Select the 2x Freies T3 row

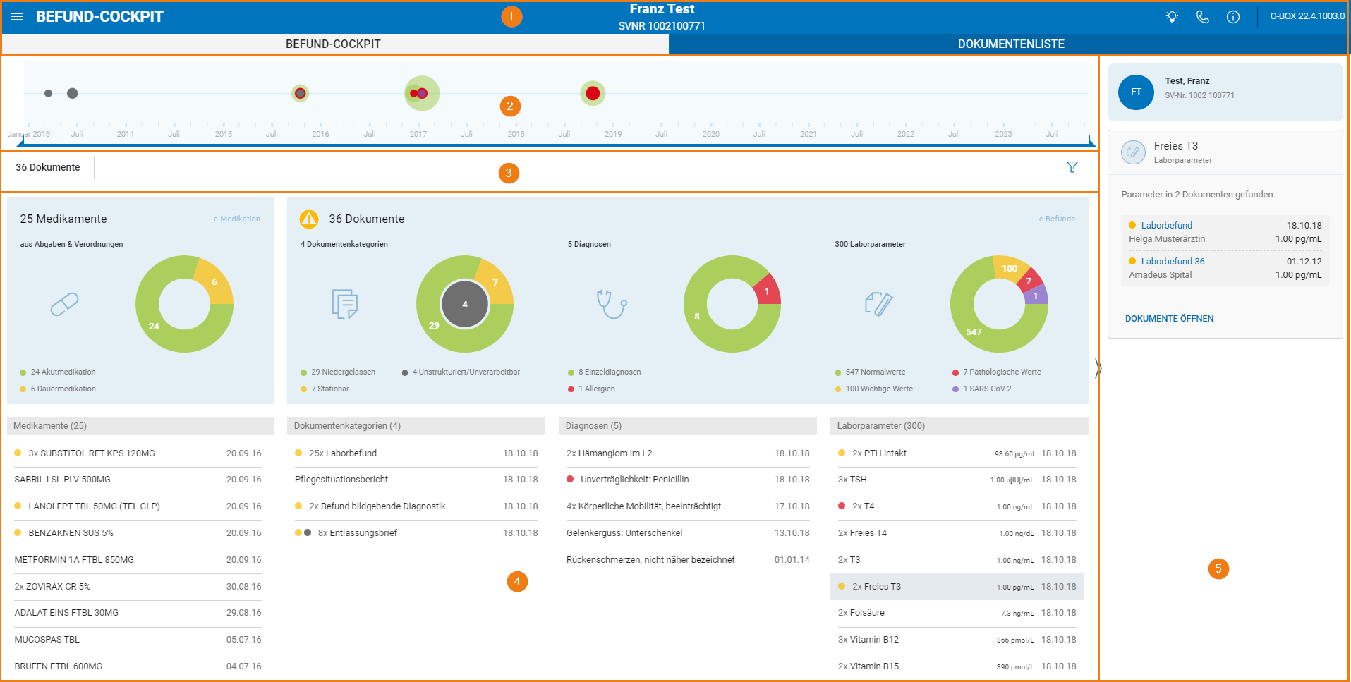957,587
